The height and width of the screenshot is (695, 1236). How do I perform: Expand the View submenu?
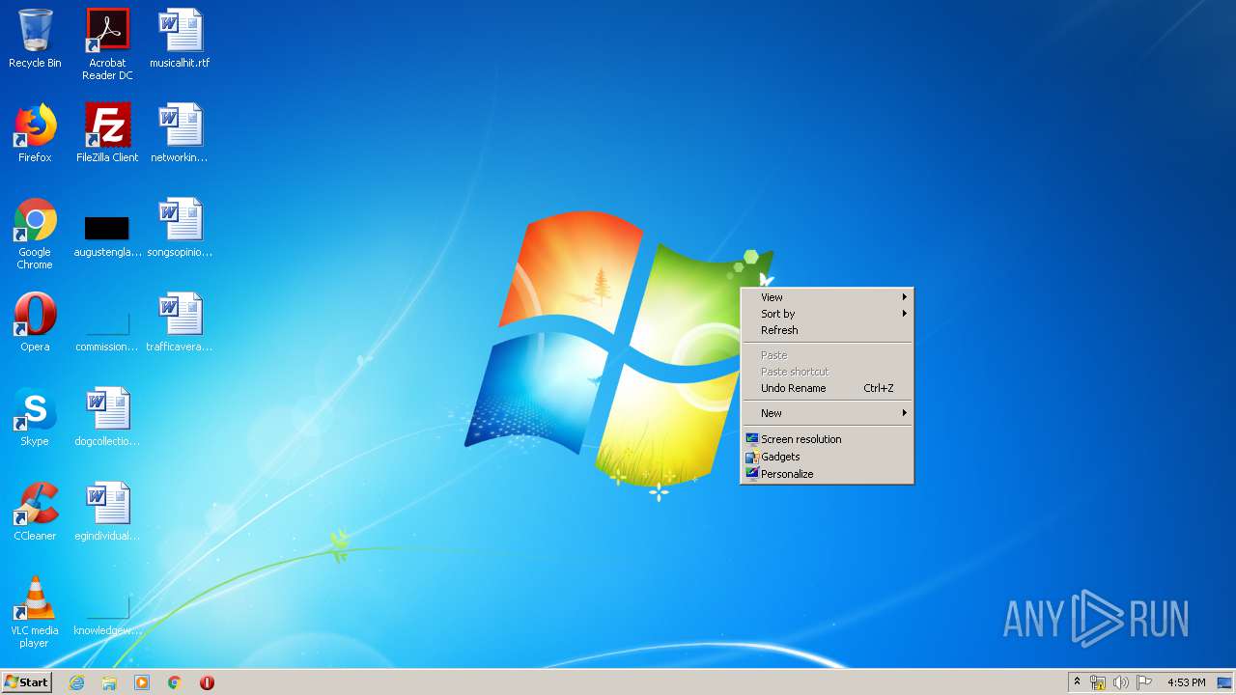click(828, 297)
